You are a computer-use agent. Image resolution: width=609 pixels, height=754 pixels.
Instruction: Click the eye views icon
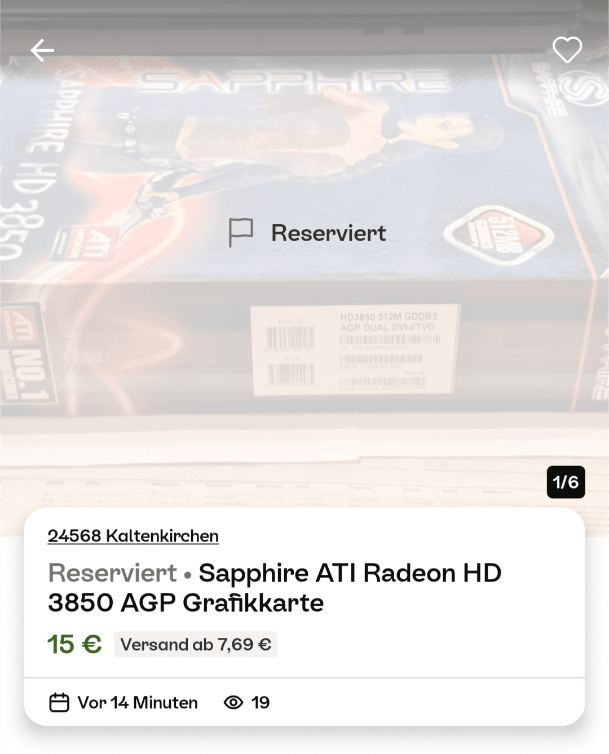coord(233,703)
